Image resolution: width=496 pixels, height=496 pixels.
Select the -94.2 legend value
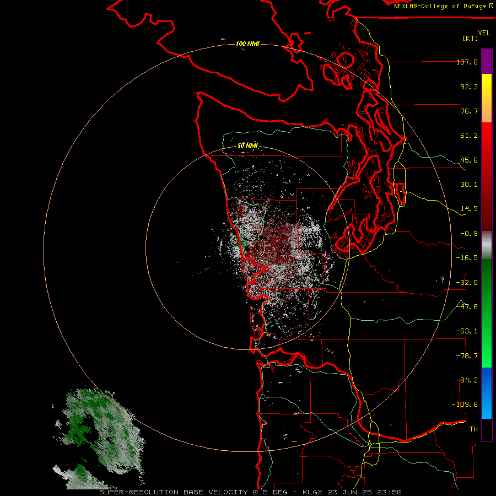pyautogui.click(x=467, y=380)
